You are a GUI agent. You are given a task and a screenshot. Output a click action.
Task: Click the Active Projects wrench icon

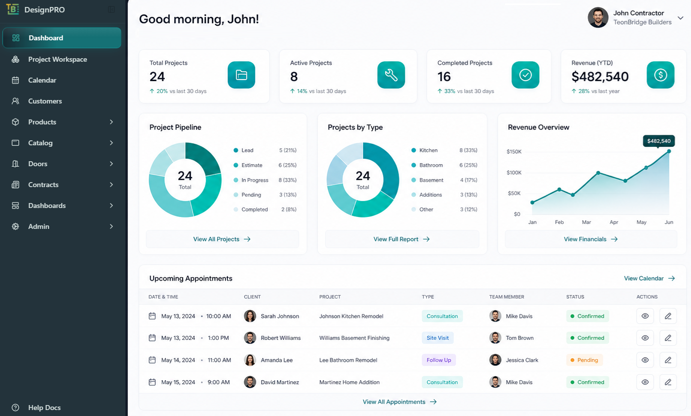(391, 75)
